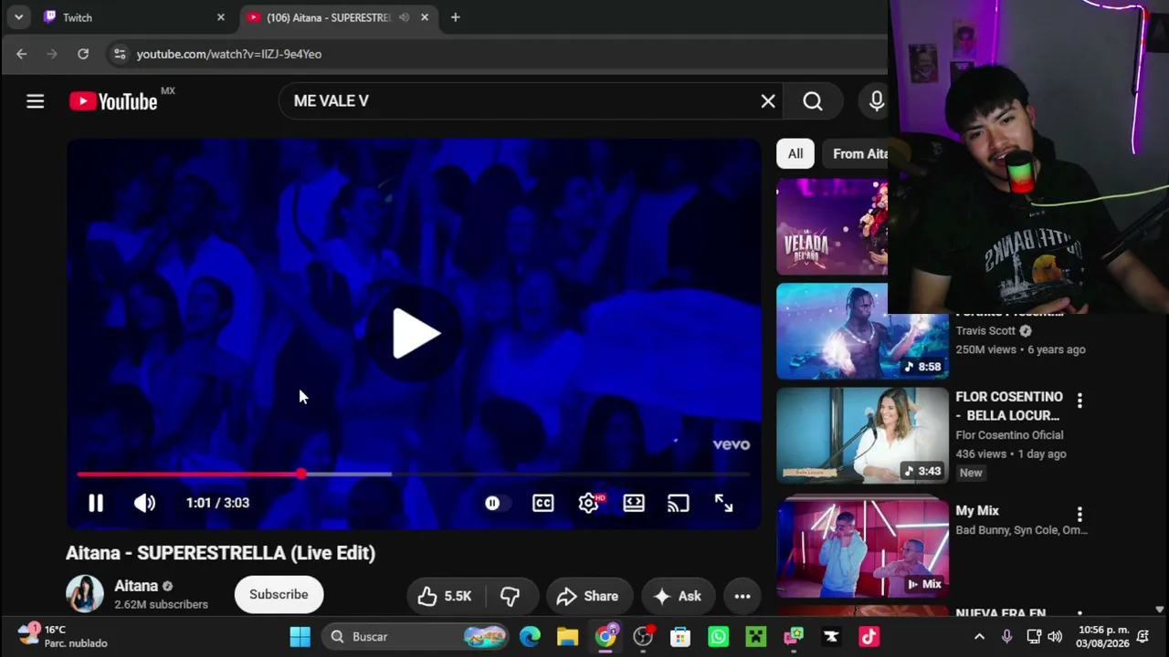This screenshot has height=657, width=1169.
Task: Open the Flor Cosentino Bella Locura title
Action: [1009, 406]
